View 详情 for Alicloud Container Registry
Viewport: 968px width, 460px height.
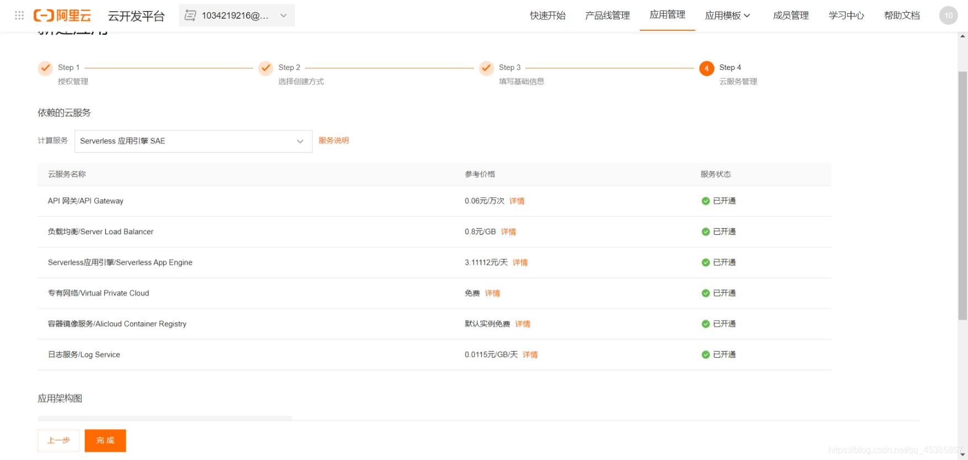(x=523, y=324)
